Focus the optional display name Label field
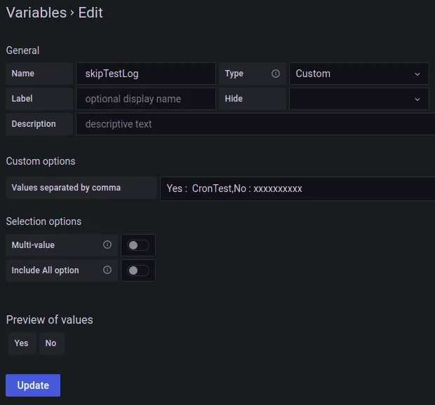This screenshot has width=435, height=405. [145, 99]
